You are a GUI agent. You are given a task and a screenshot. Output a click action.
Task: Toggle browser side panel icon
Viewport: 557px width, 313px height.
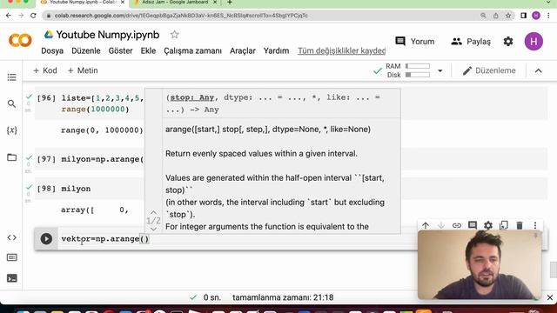[523, 16]
